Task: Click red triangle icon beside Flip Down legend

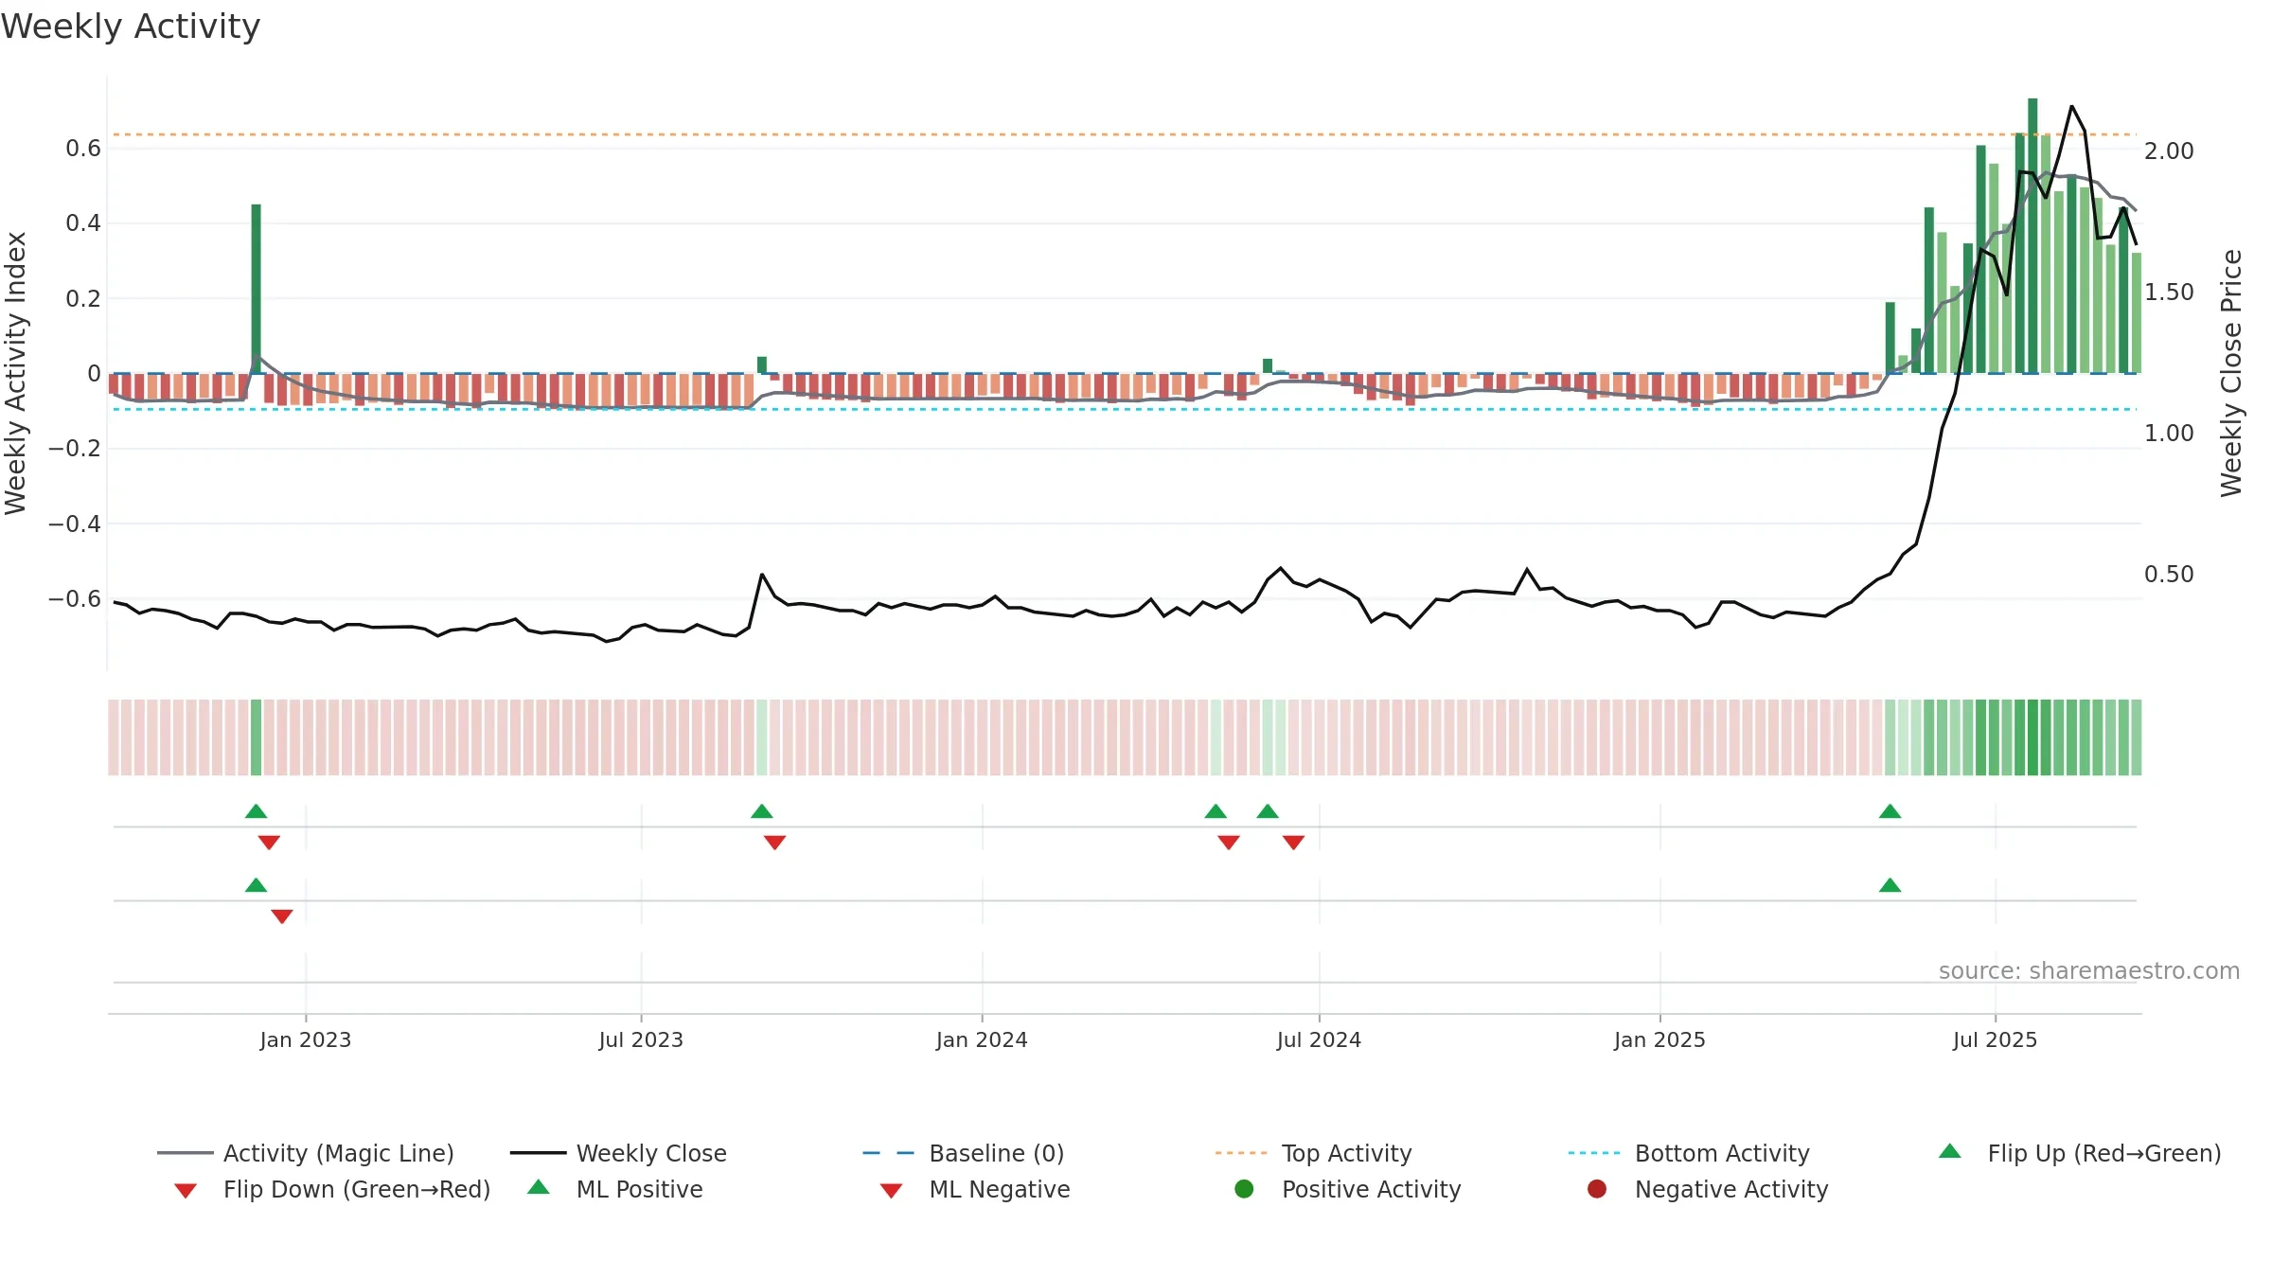Action: (x=186, y=1191)
